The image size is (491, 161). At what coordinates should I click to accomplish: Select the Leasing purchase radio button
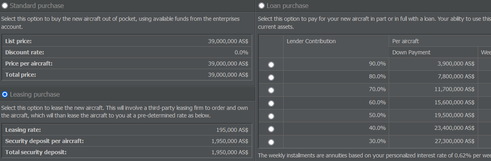pyautogui.click(x=5, y=94)
